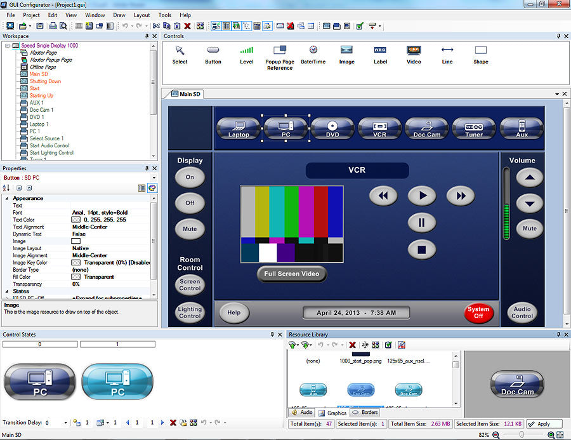Select the Video control tool
571x440 pixels.
point(414,55)
